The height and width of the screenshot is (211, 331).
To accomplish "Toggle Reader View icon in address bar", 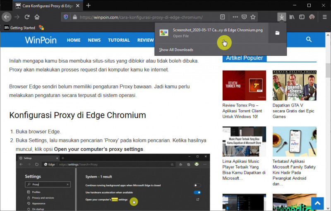I will [x=223, y=17].
